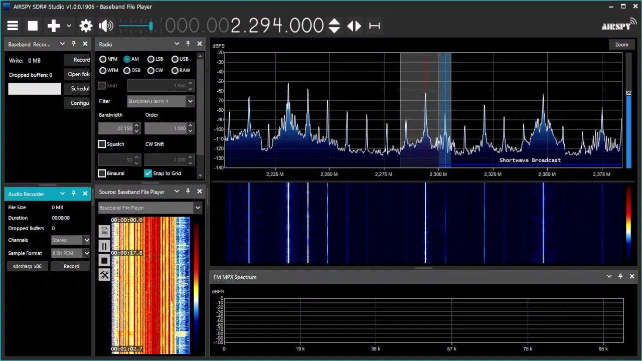Screen dimensions: 642x361
Task: Close the Radio panel
Action: [x=200, y=44]
